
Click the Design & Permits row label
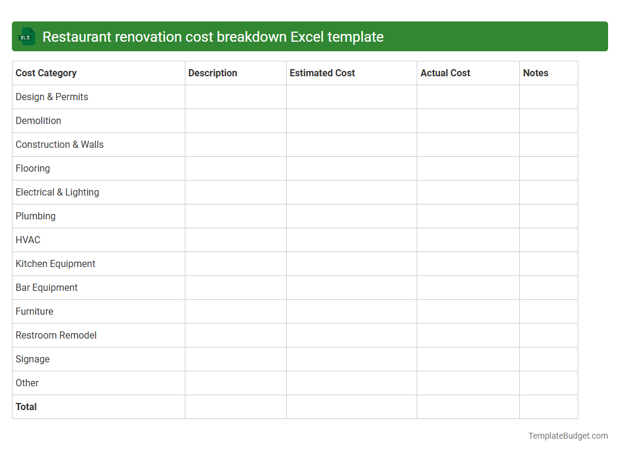(51, 97)
